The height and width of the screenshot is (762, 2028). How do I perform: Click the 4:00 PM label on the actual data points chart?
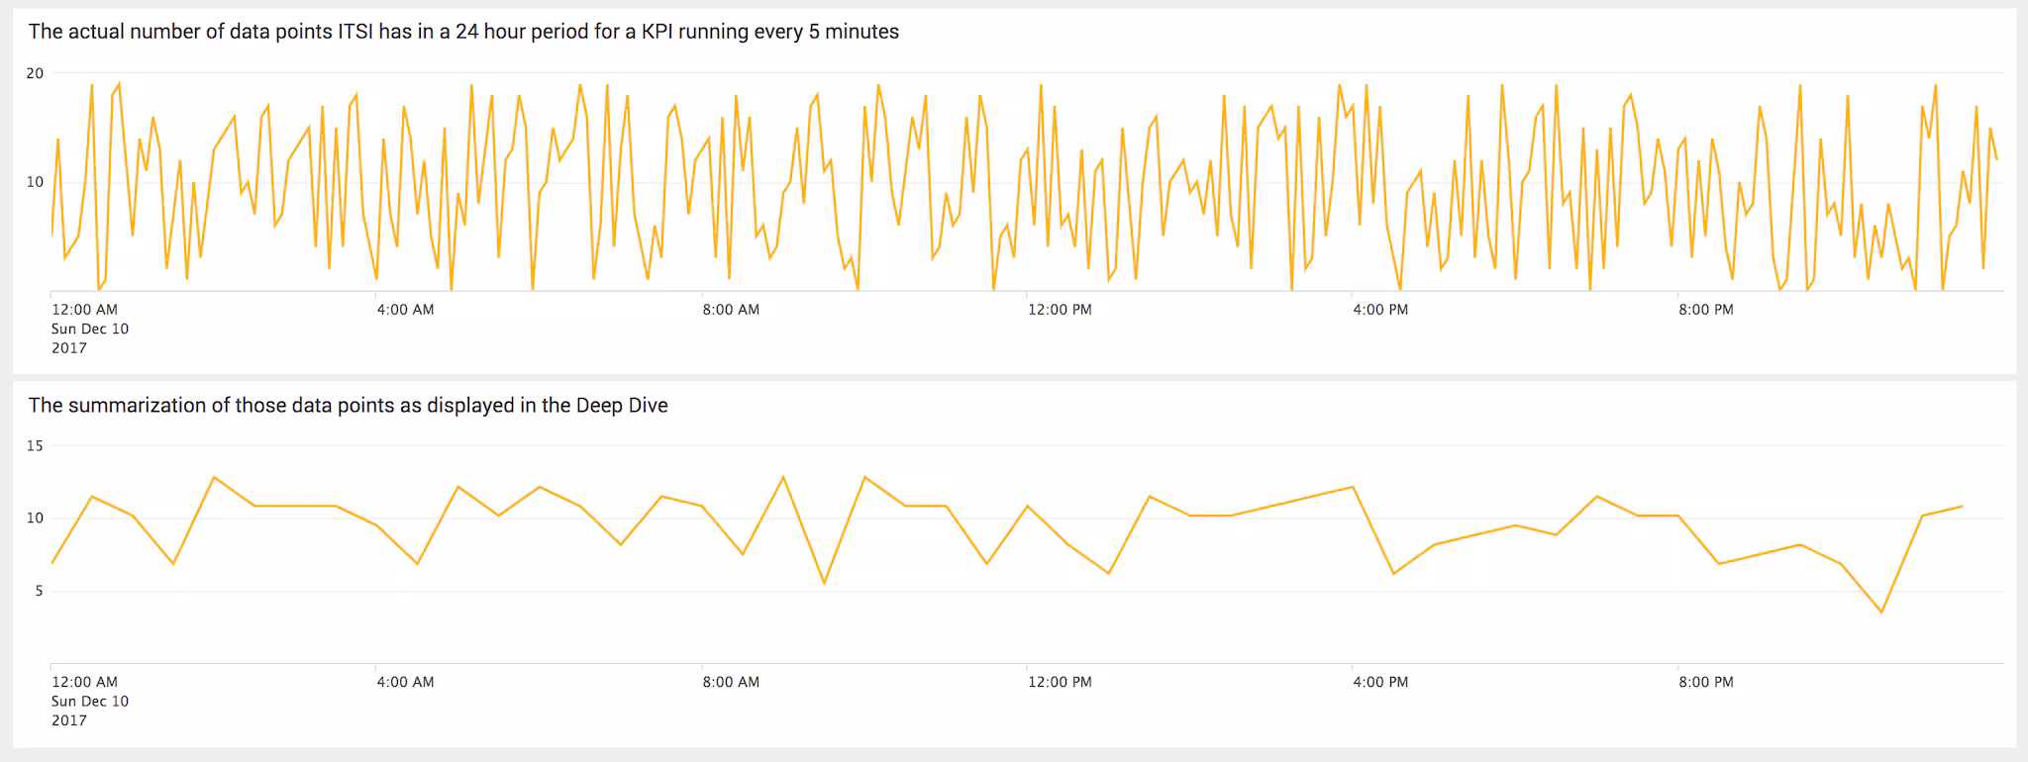tap(1380, 310)
